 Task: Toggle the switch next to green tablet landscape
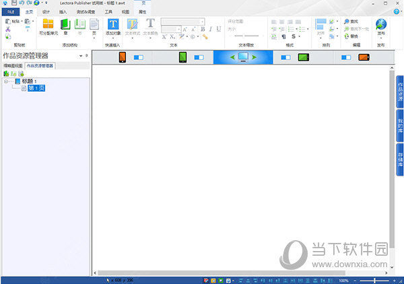click(285, 57)
